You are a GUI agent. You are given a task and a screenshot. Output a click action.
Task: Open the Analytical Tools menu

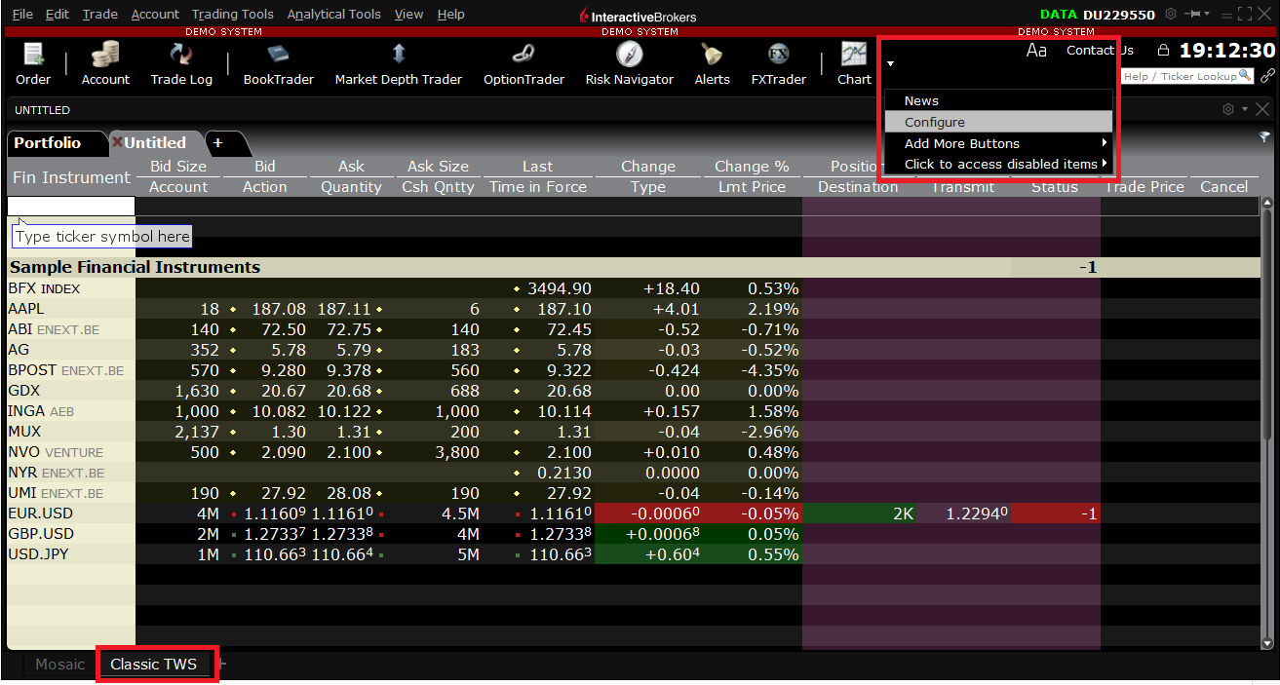(x=334, y=15)
